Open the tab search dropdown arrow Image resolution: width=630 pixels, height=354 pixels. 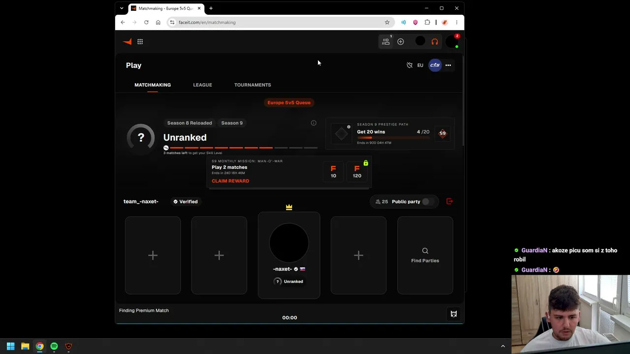click(x=122, y=8)
